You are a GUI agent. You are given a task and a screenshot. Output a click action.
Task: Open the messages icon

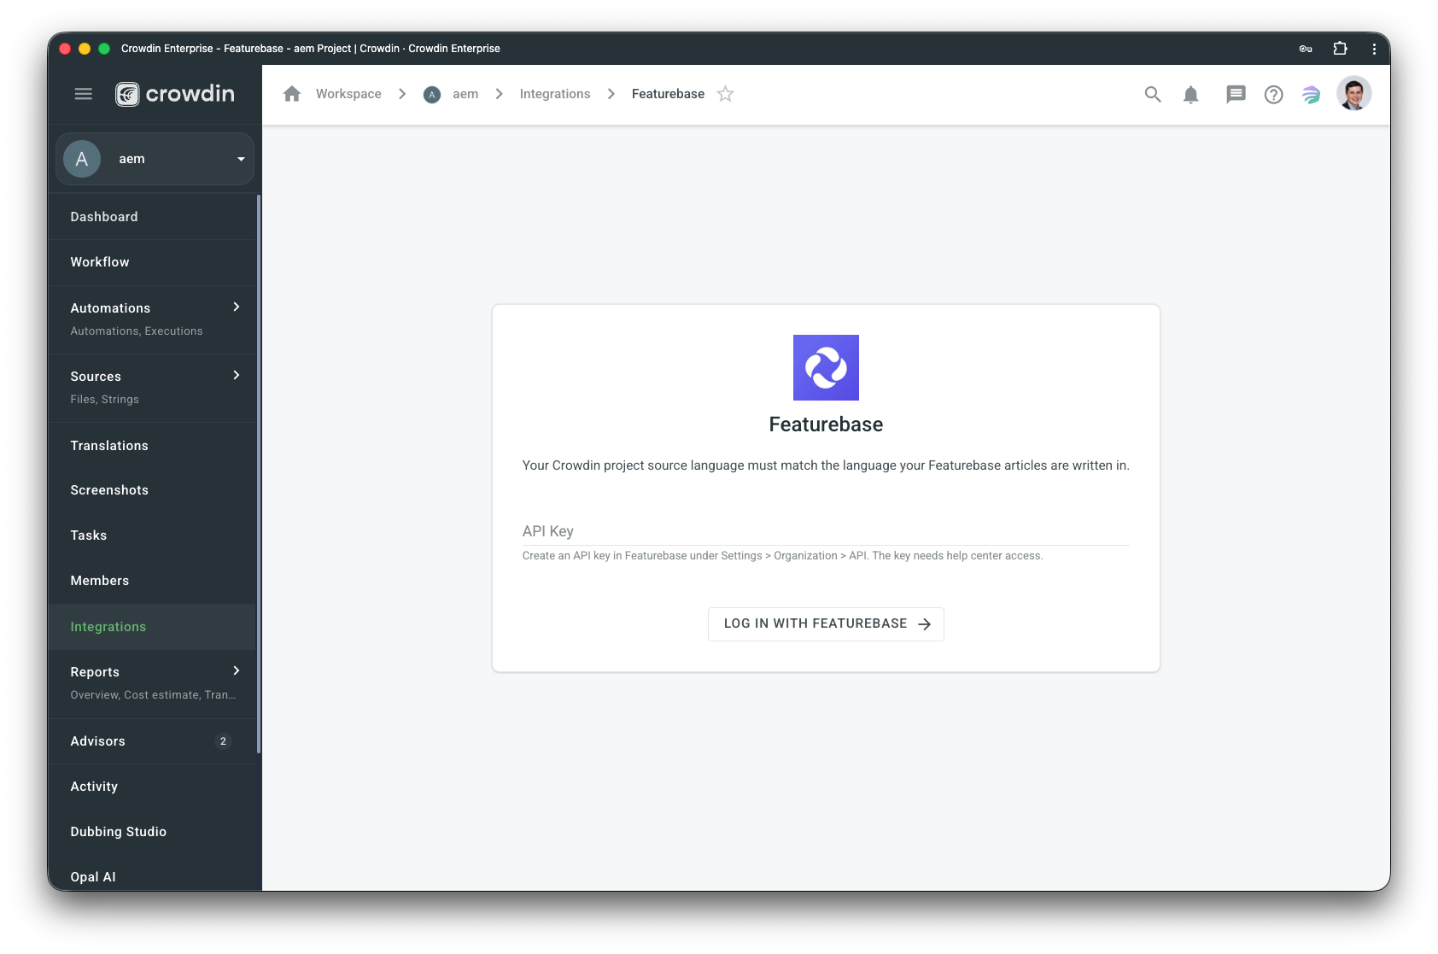tap(1236, 95)
